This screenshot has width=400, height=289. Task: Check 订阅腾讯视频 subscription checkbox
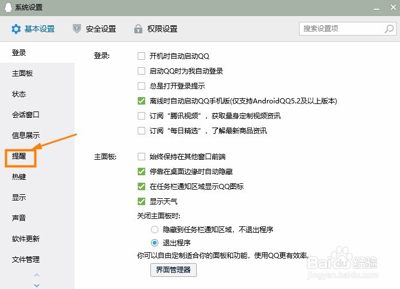141,116
